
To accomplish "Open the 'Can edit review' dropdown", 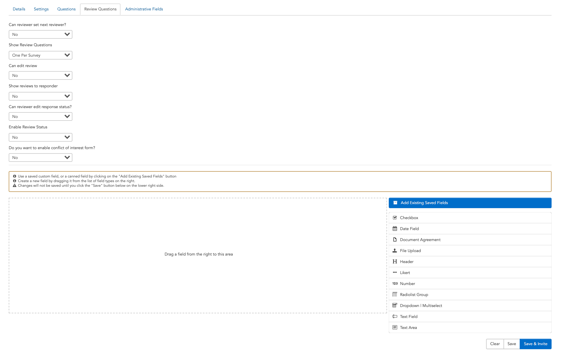I will 41,75.
